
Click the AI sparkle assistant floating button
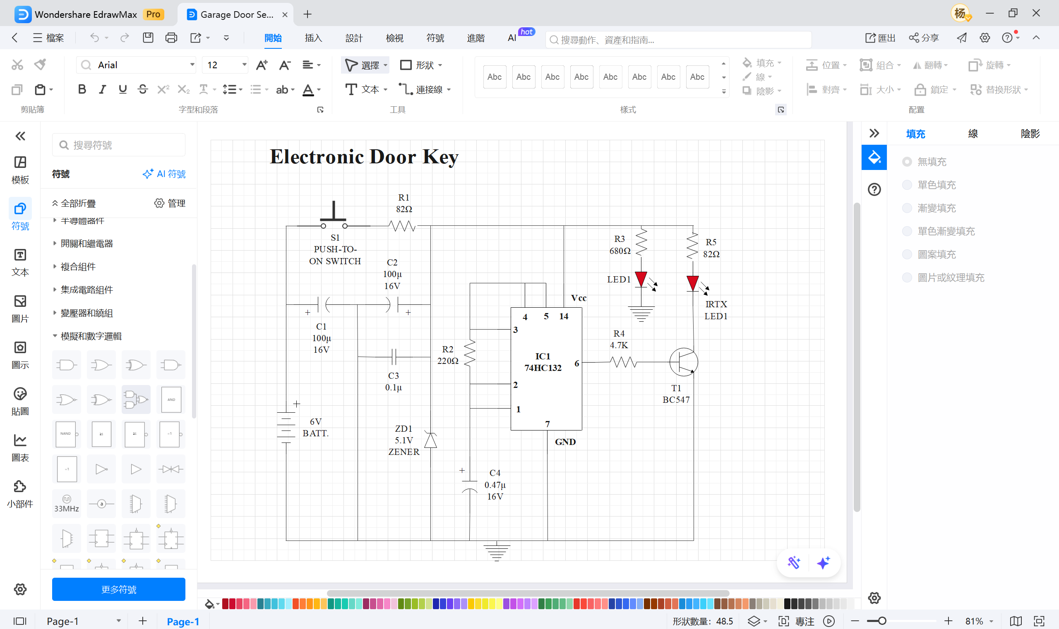823,563
